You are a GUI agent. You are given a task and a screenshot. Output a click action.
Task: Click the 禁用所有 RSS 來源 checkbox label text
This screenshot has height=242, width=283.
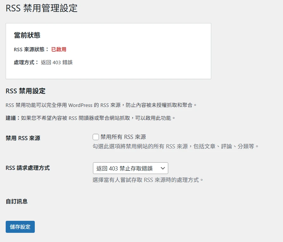pos(123,137)
